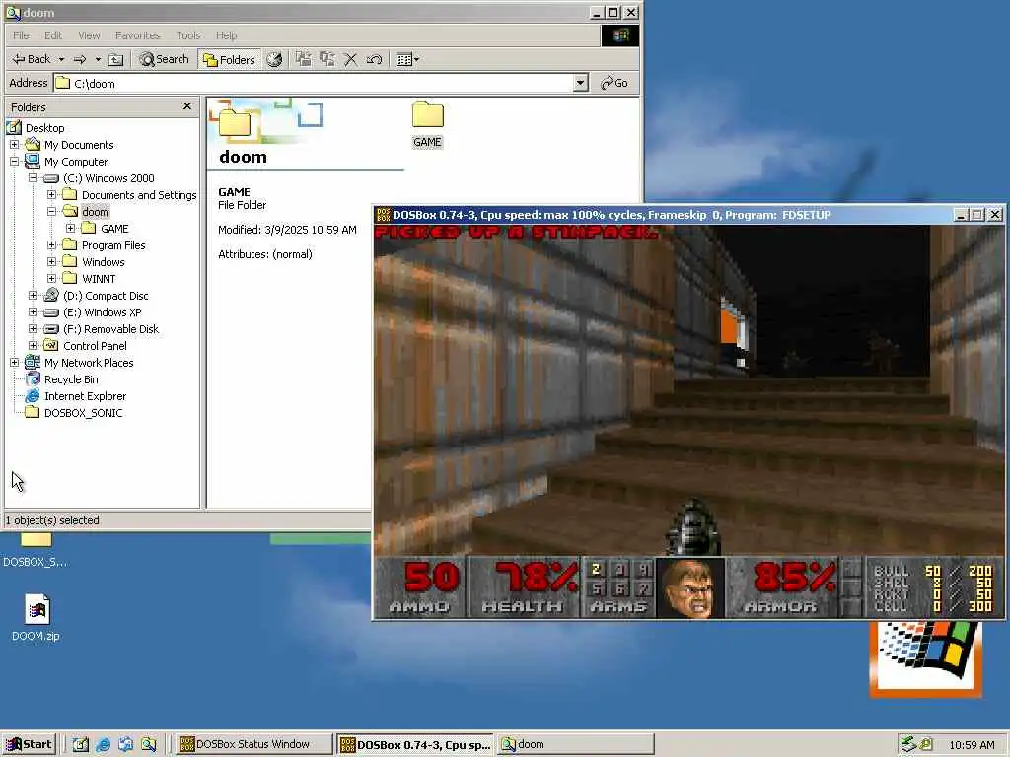
Task: Go back using the Back toolbar button
Action: tap(31, 59)
